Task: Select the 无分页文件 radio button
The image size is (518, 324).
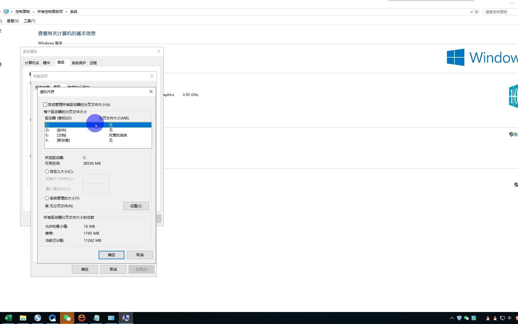Action: [47, 206]
